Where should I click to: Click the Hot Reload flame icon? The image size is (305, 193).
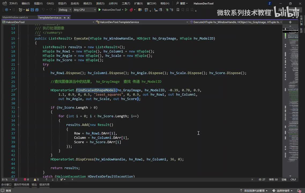pyautogui.click(x=131, y=10)
